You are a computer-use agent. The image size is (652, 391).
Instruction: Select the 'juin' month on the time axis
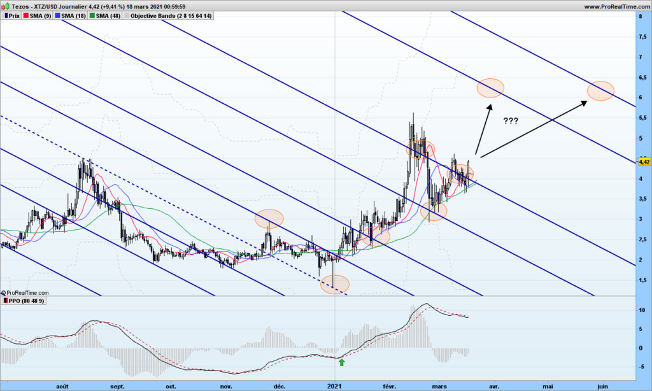click(x=602, y=387)
